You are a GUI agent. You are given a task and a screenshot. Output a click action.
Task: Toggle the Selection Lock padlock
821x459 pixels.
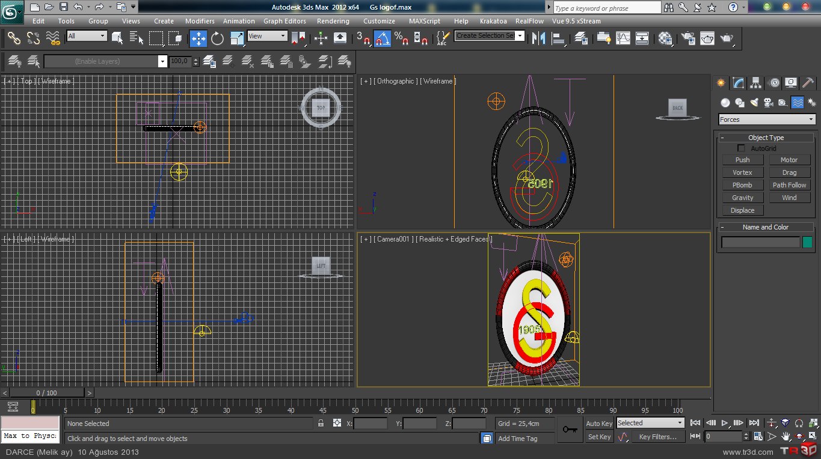pyautogui.click(x=321, y=424)
